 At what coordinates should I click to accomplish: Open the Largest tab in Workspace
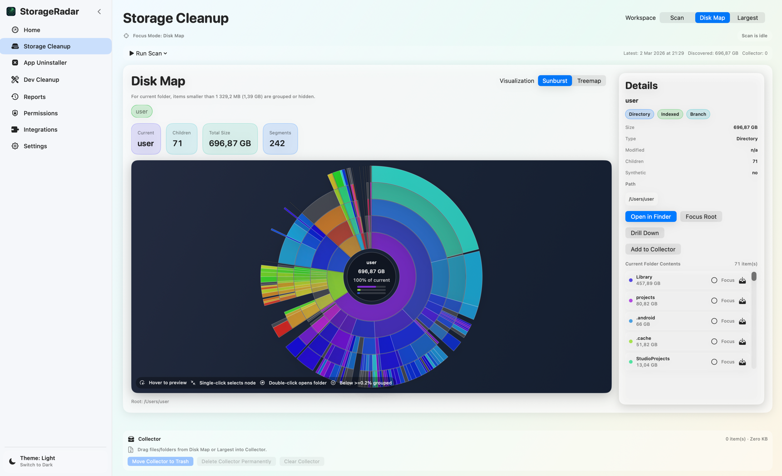[x=748, y=18]
